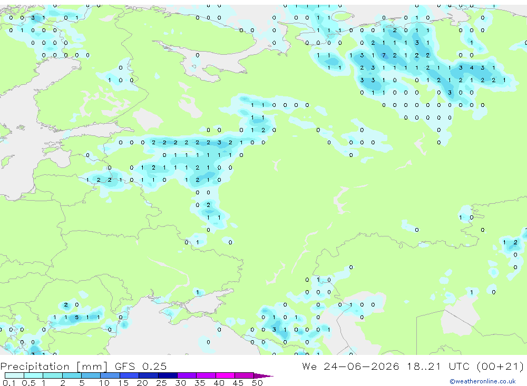This screenshot has height=386, width=527.
Task: Click the 'GFS 0.25' model label
Action: click(x=141, y=366)
